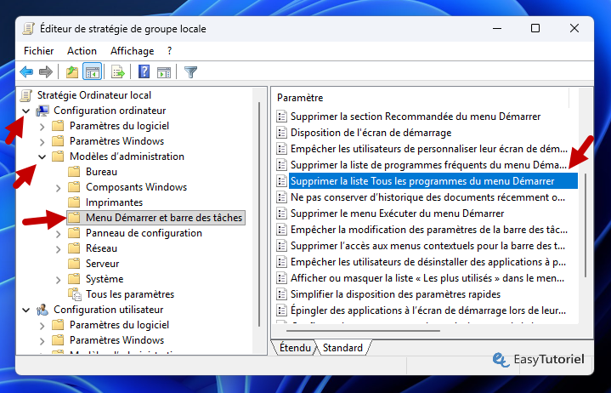This screenshot has width=611, height=393.
Task: Expand the Réseau folder
Action: pos(58,248)
